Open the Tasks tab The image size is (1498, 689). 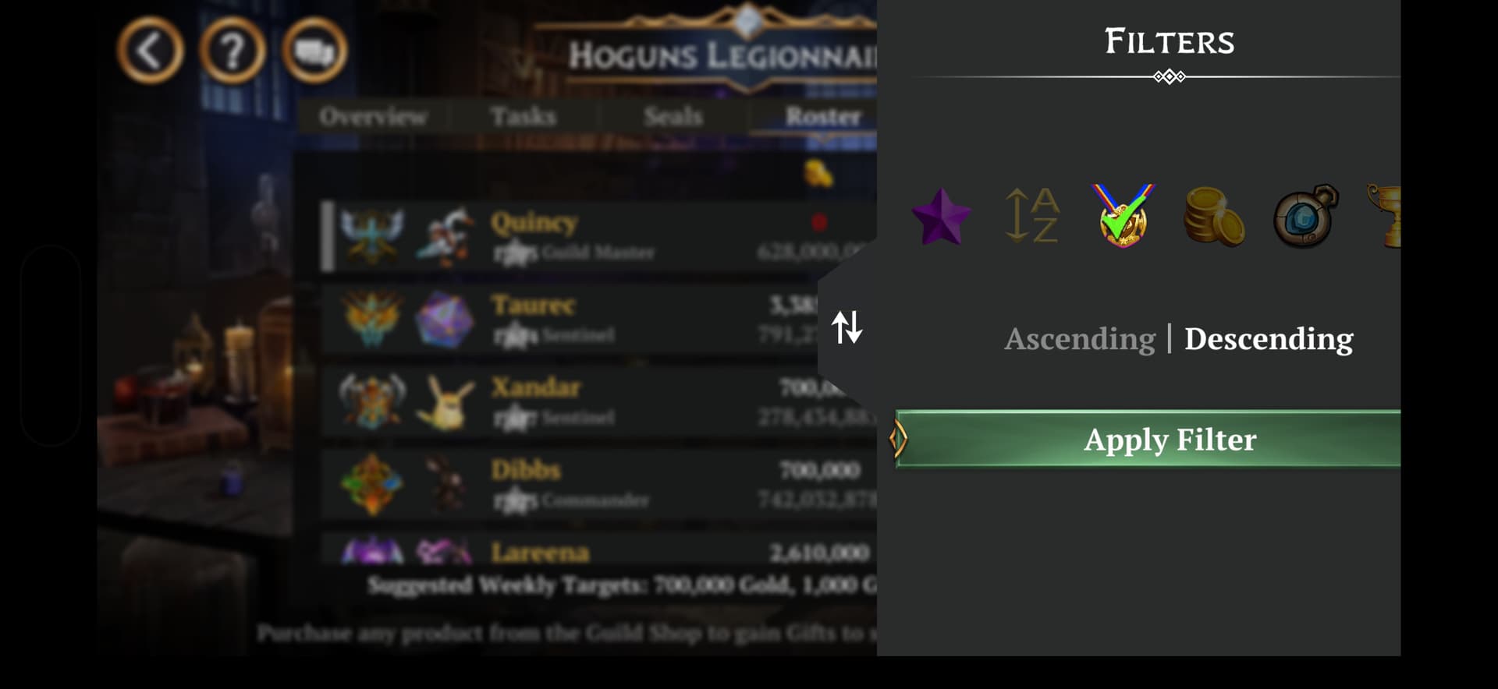(x=524, y=117)
